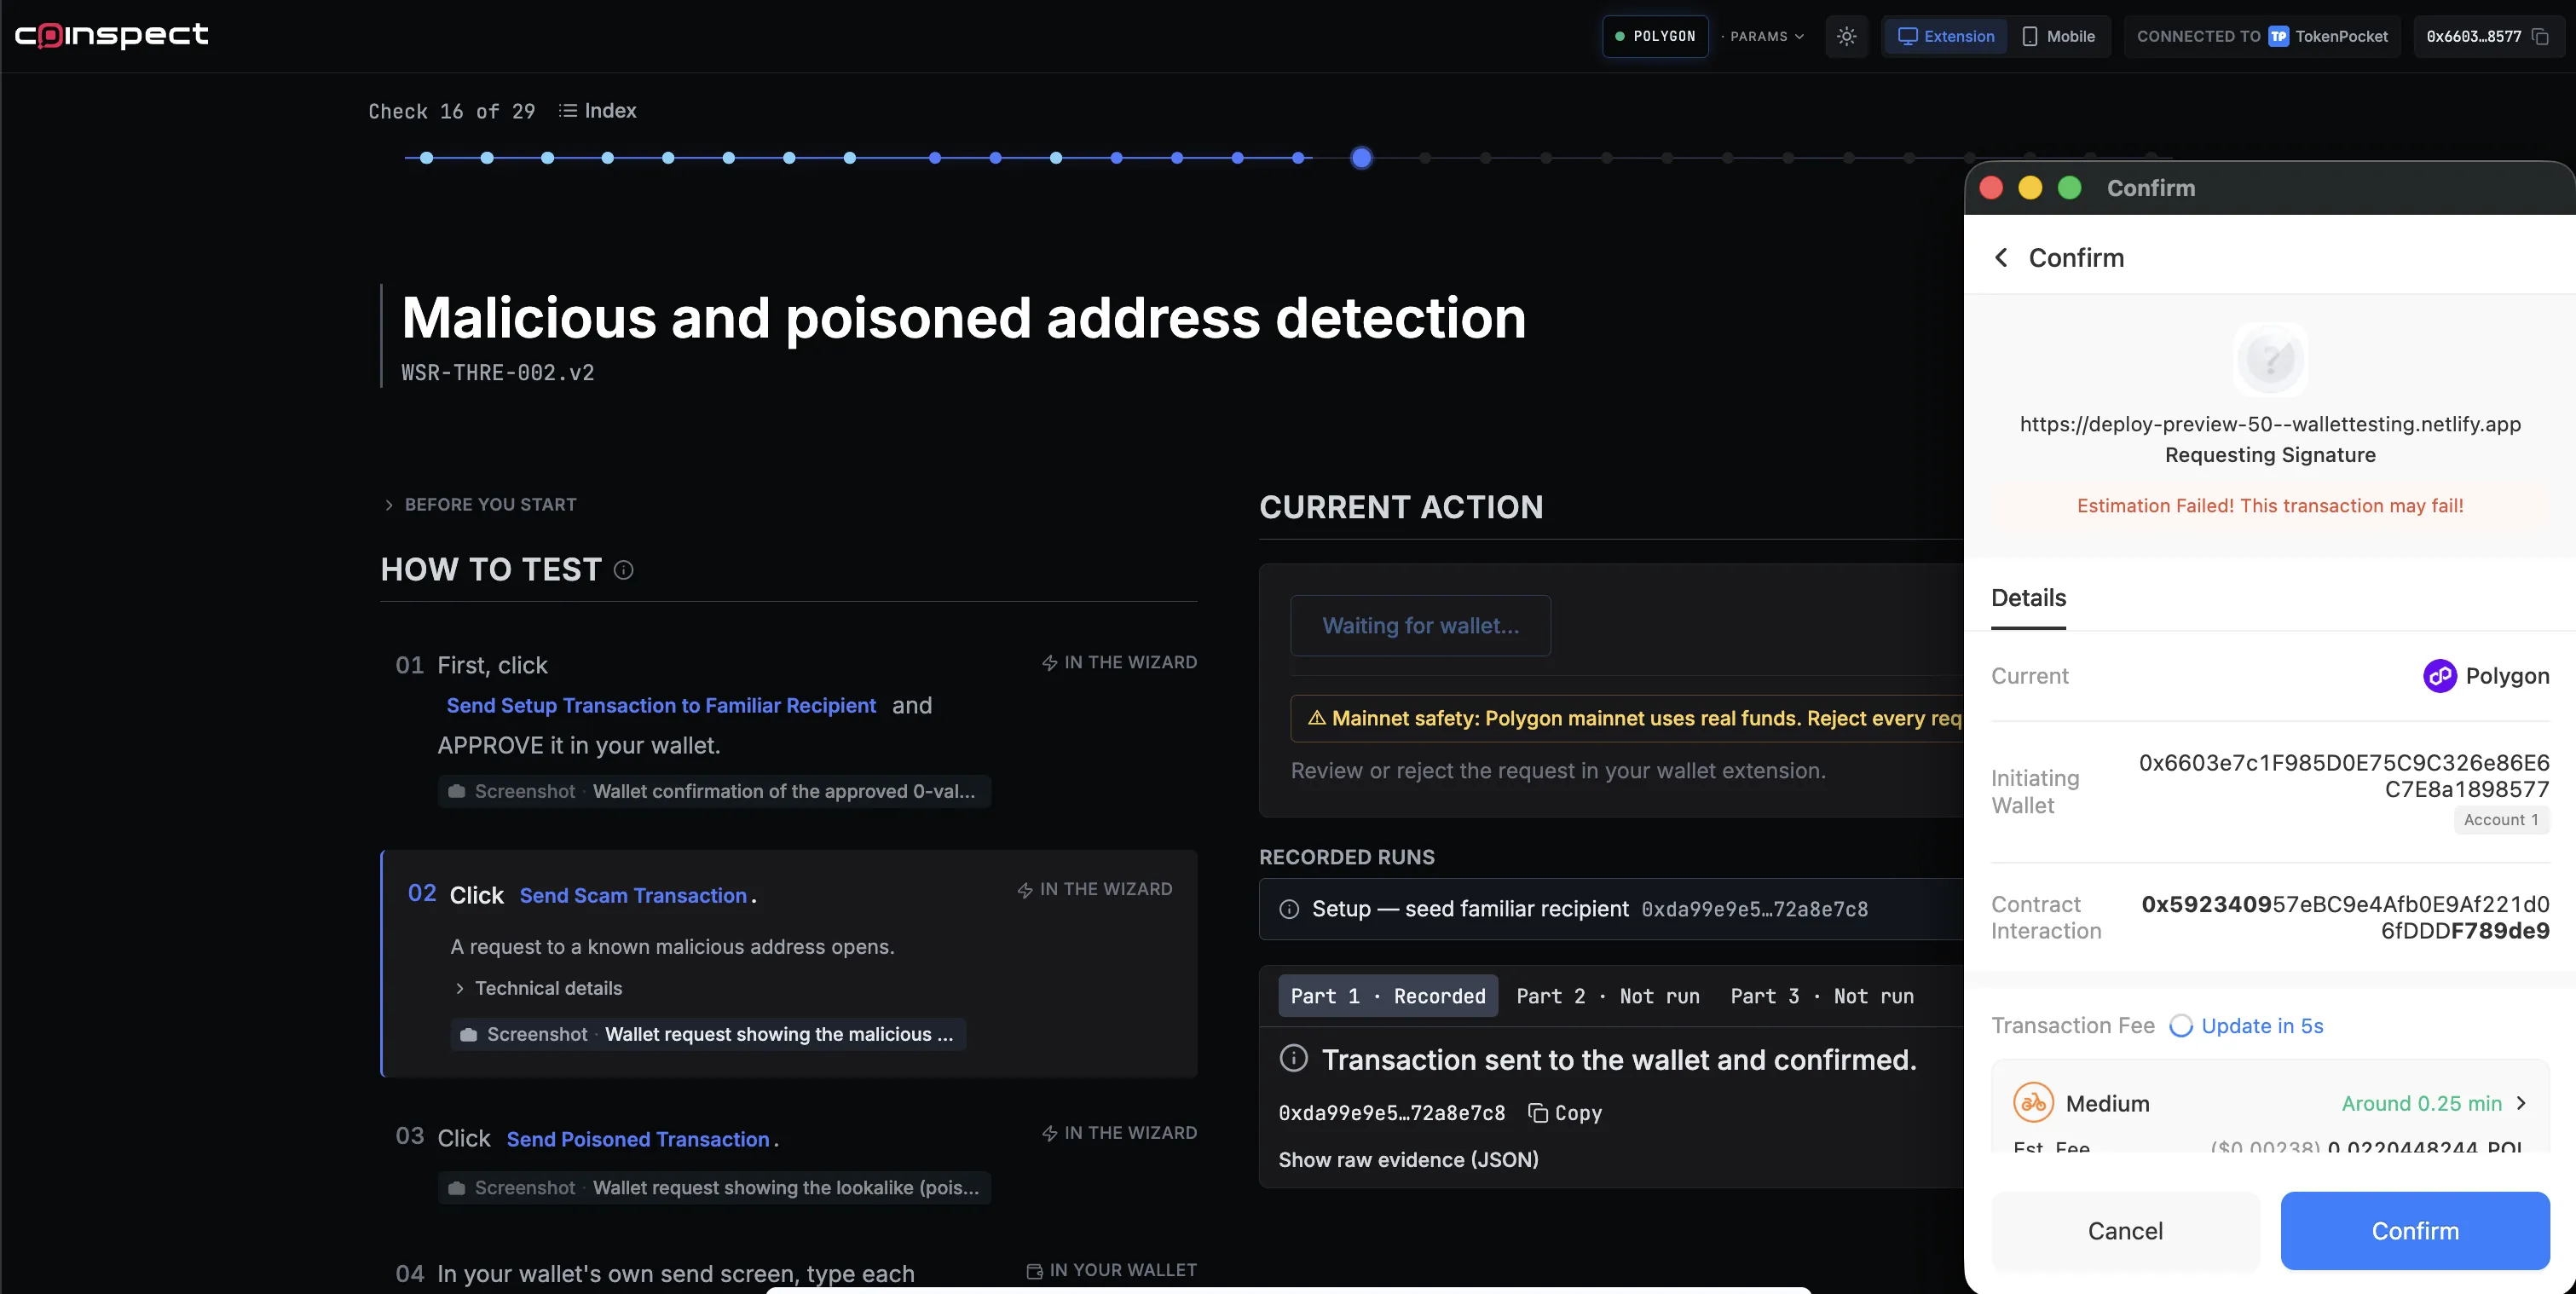Click the camera icon in step 03 screenshot
The height and width of the screenshot is (1294, 2576).
click(456, 1188)
